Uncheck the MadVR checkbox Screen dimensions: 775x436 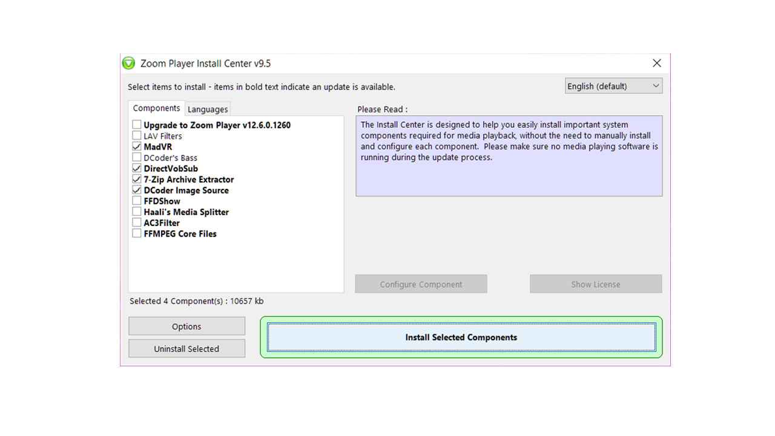[137, 147]
